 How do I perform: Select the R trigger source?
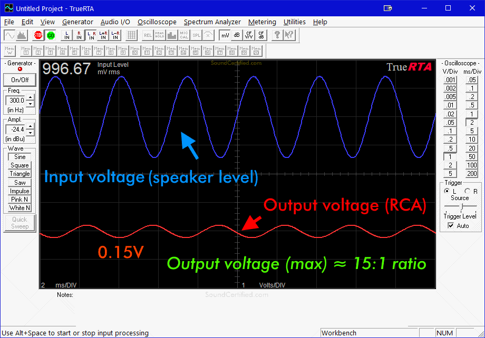point(468,191)
